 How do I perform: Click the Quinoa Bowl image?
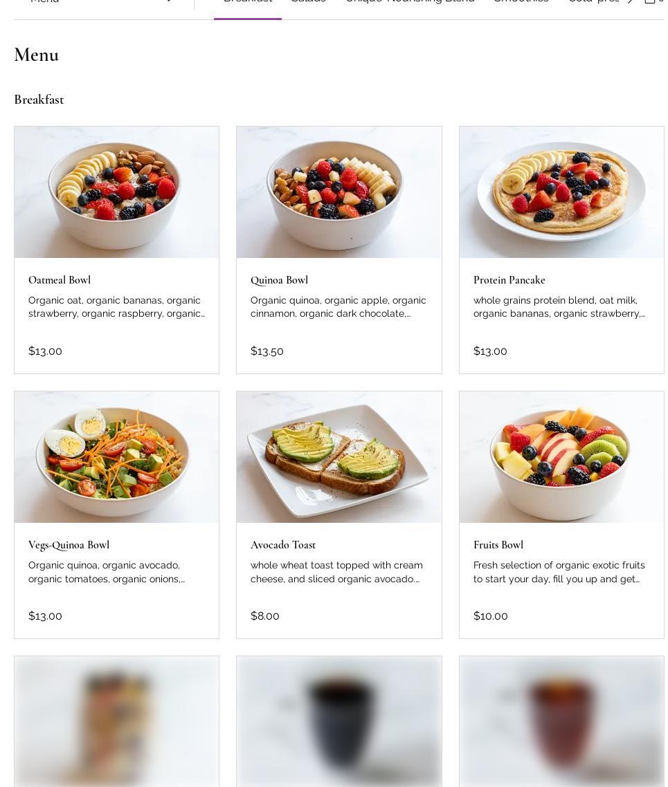(x=338, y=192)
